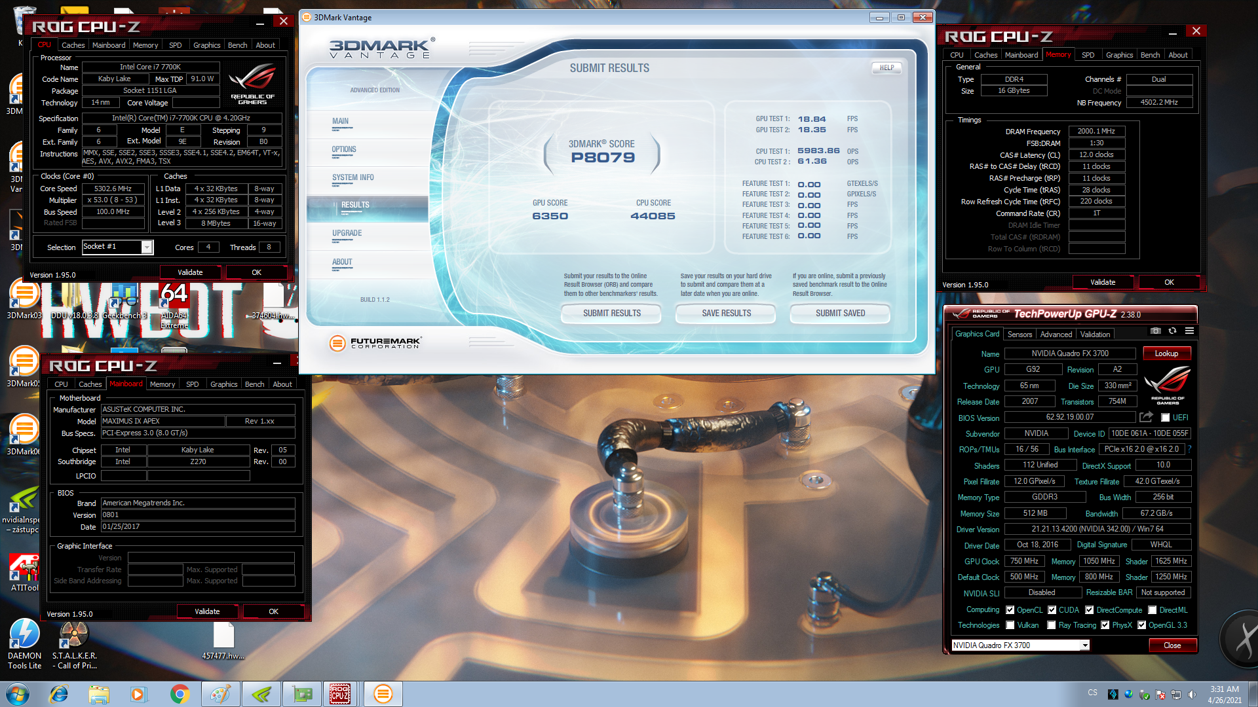
Task: Open Paint from the taskbar
Action: pos(220,694)
